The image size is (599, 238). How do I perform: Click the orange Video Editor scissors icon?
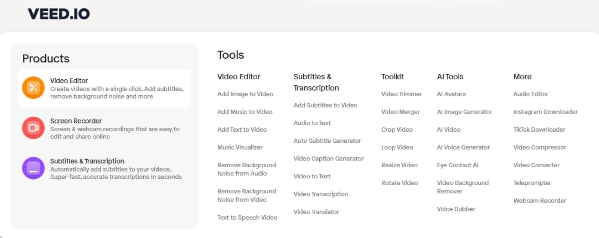pos(33,88)
